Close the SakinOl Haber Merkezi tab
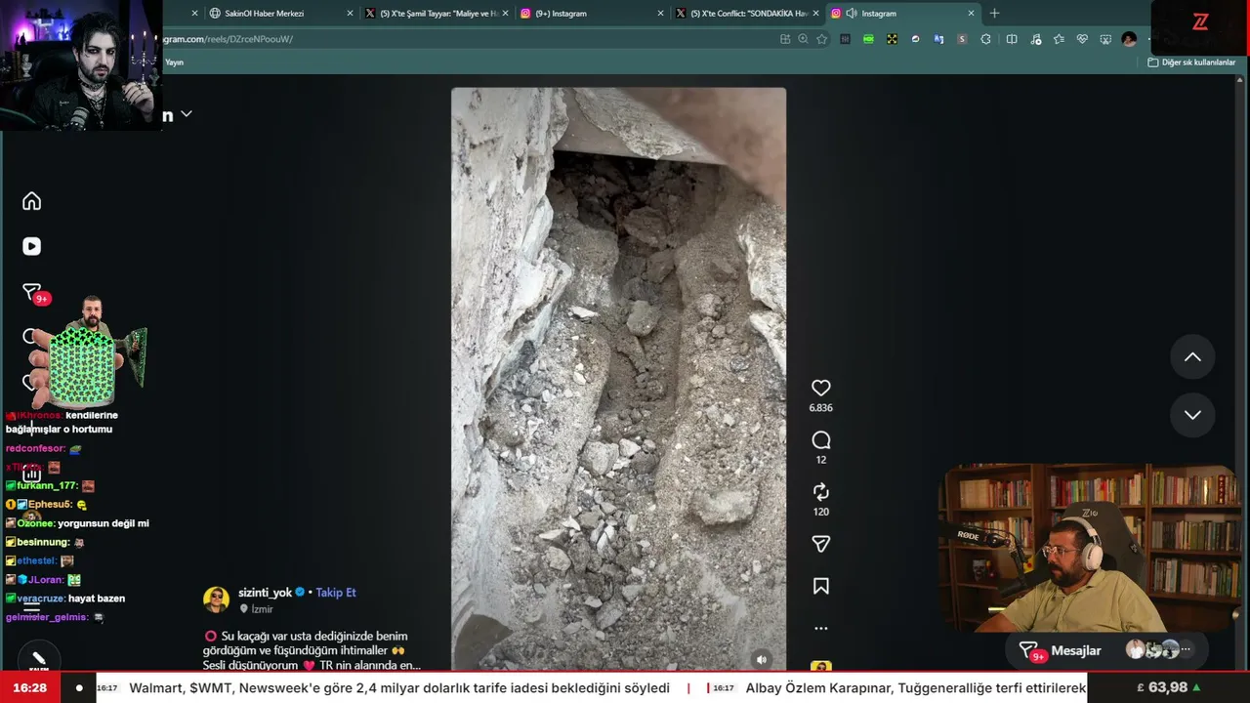Viewport: 1250px width, 703px height. click(350, 14)
